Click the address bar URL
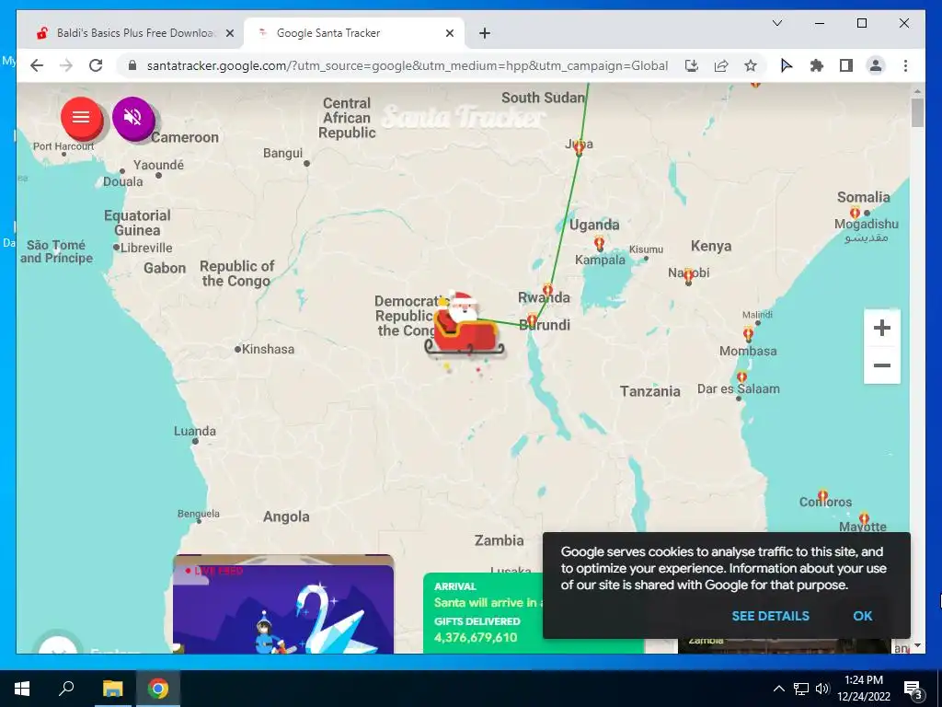This screenshot has width=942, height=707. (408, 65)
